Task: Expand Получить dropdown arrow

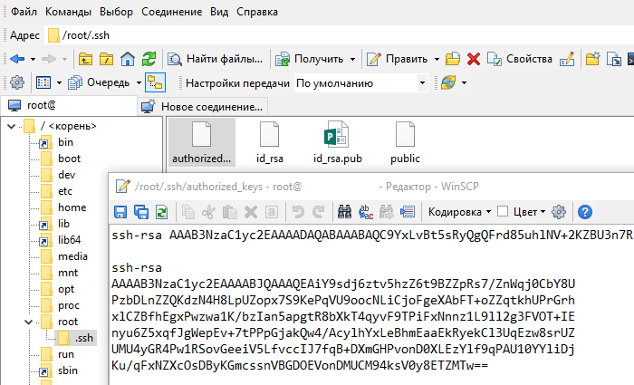Action: pos(352,59)
